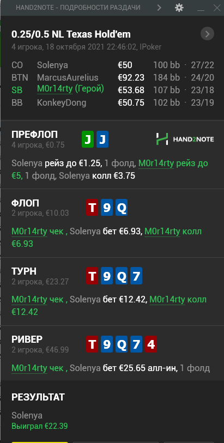Open settings via gear icon in title bar
Screen dimensions: 224x443
tap(179, 7)
